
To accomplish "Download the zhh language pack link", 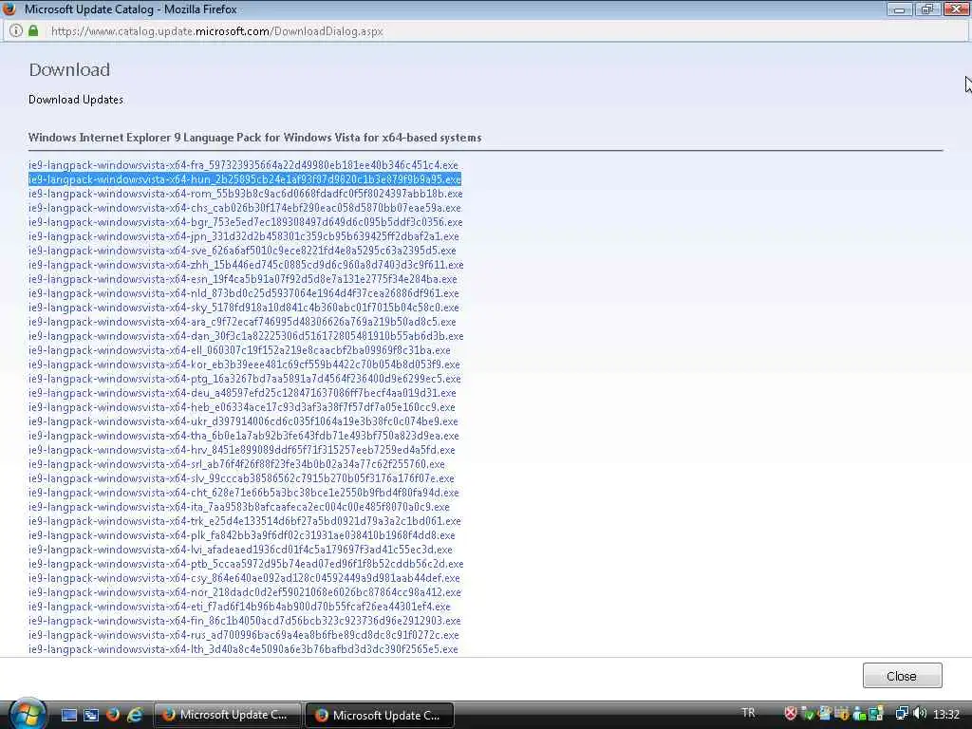I will (246, 265).
